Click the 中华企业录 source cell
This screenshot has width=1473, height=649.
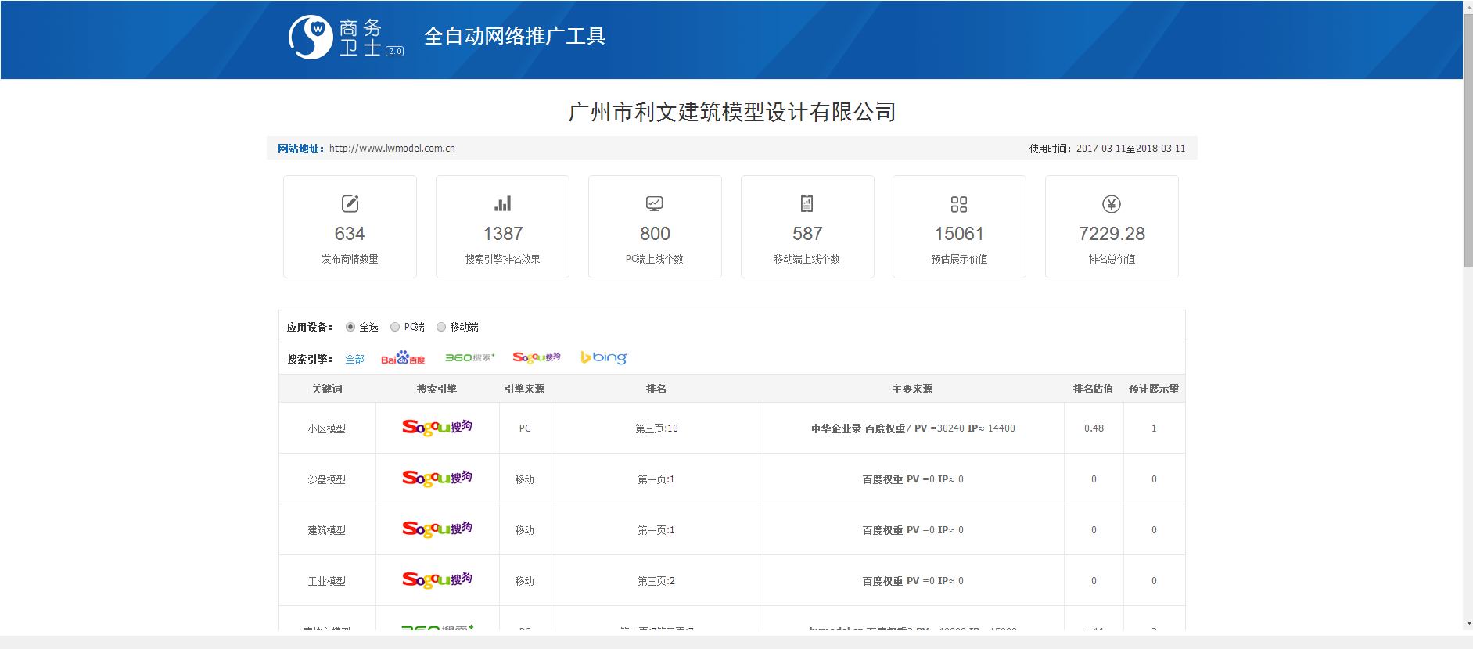913,428
